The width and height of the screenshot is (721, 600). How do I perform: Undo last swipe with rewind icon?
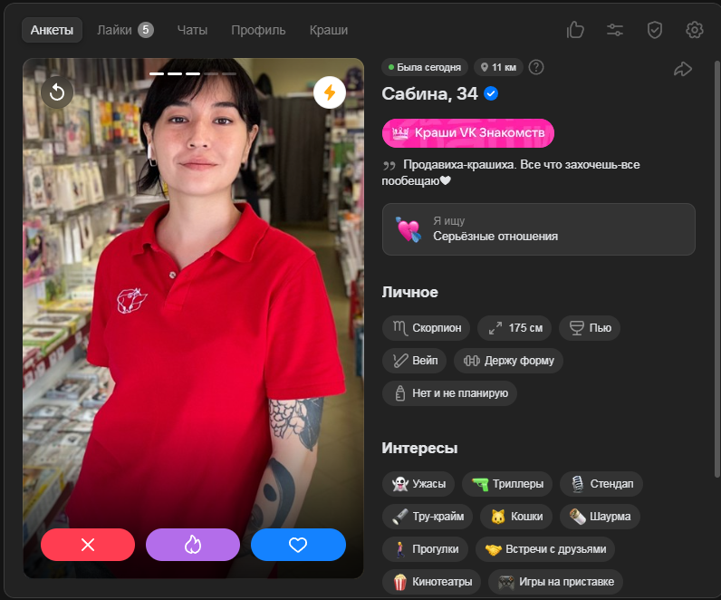pyautogui.click(x=57, y=92)
